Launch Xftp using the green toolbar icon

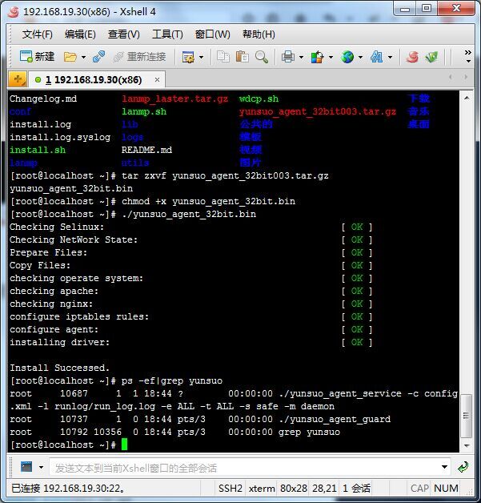coord(432,57)
